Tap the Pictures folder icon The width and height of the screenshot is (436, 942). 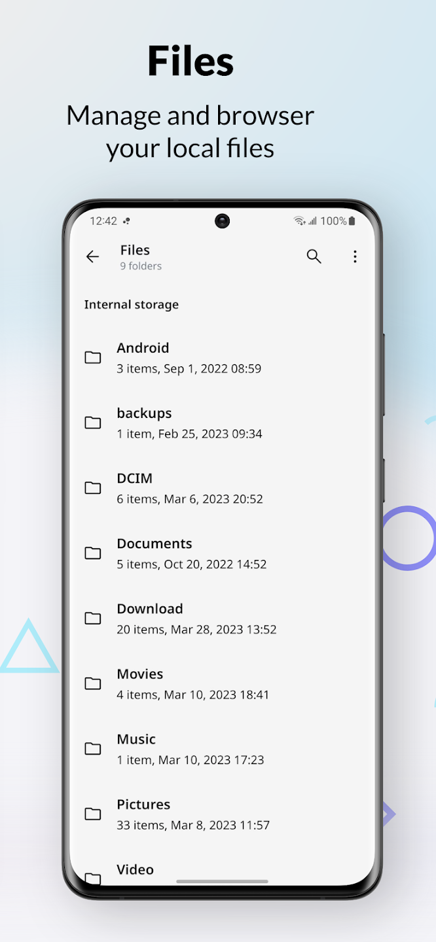[93, 814]
